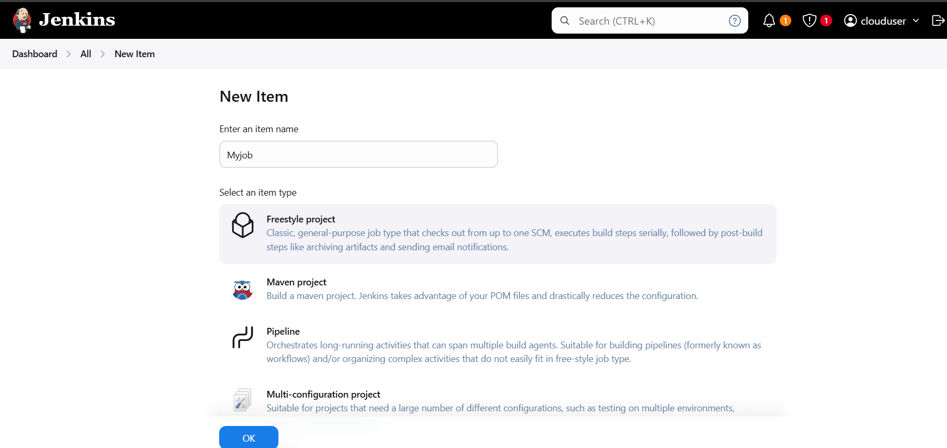Screen dimensions: 947x448
Task: Expand the clouduser dropdown chevron
Action: 916,20
